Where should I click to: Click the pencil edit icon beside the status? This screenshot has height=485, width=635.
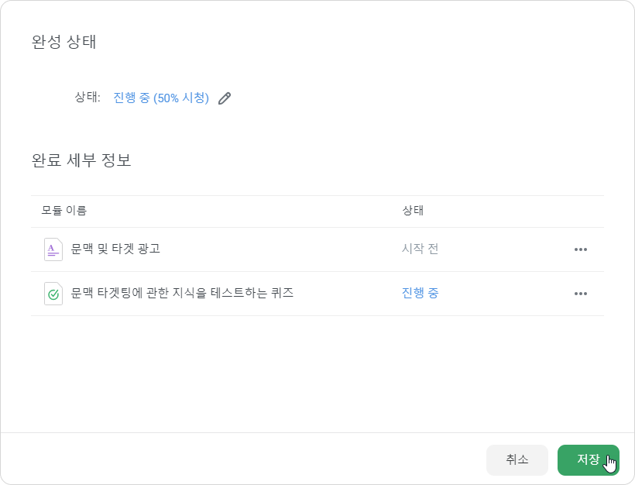point(225,98)
